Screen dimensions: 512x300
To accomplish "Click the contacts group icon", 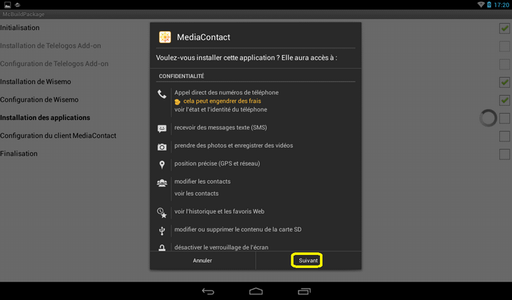I will (162, 183).
